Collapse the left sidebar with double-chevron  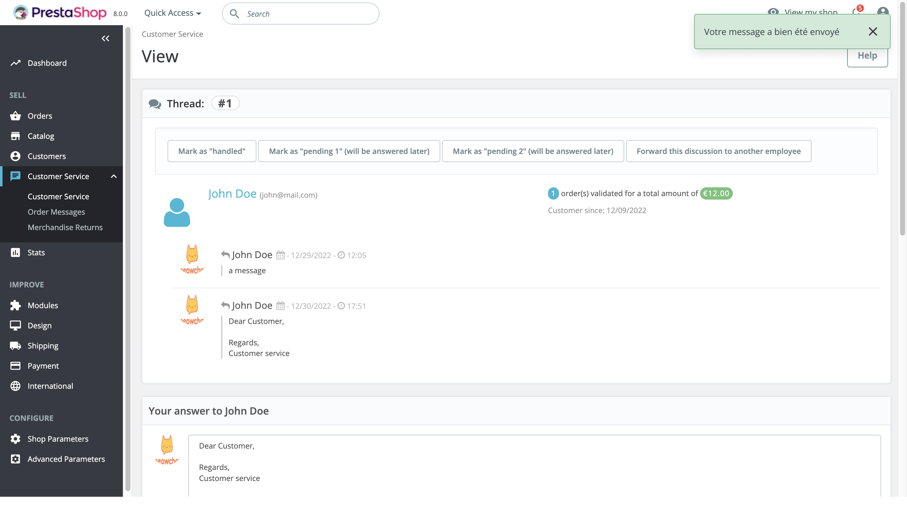pos(105,38)
